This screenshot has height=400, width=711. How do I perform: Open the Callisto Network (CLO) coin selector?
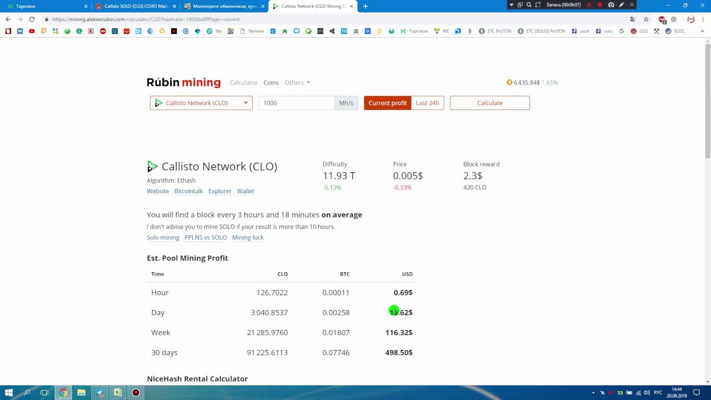click(201, 103)
